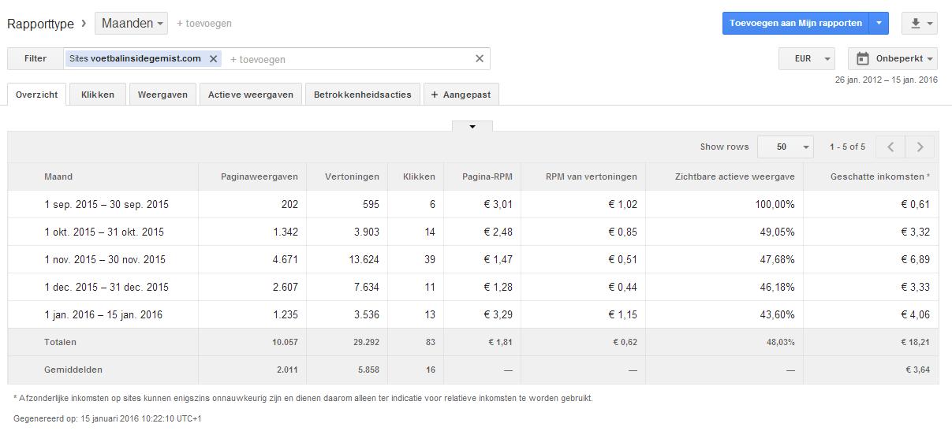Viewport: 952px width, 431px height.
Task: Collapse chart using the small black arrow
Action: tap(472, 126)
